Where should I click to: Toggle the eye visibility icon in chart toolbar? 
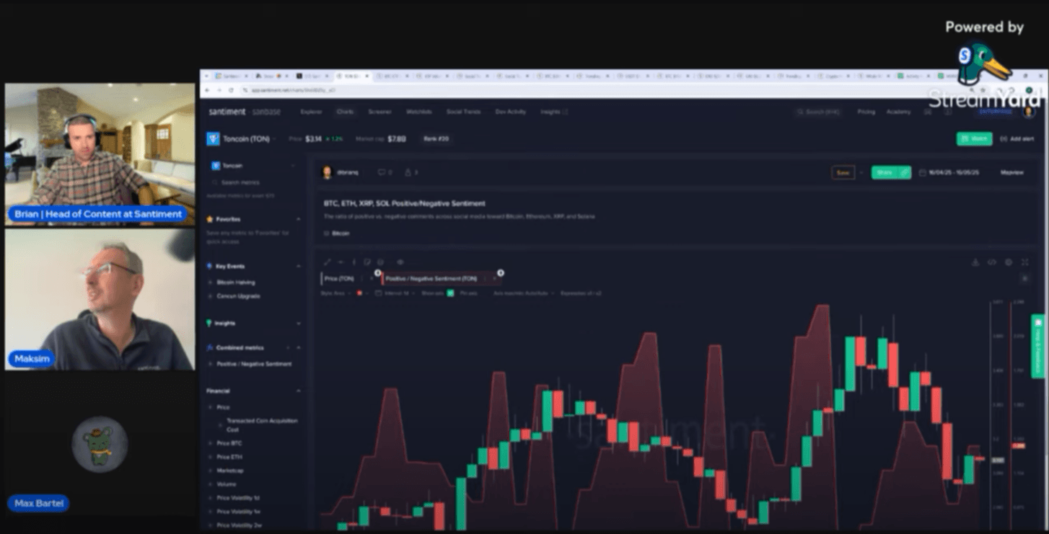point(400,262)
